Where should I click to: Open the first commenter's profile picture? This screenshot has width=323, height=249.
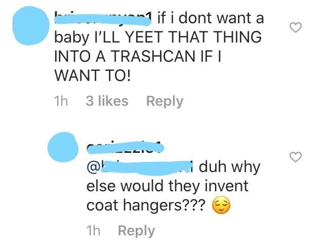click(x=31, y=25)
